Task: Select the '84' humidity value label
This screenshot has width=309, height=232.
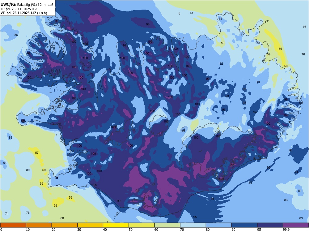Action: click(220, 19)
